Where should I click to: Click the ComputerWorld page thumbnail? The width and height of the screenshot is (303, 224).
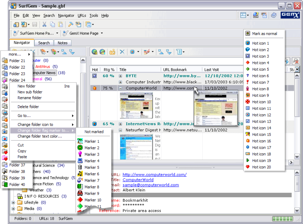pyautogui.click(x=136, y=106)
